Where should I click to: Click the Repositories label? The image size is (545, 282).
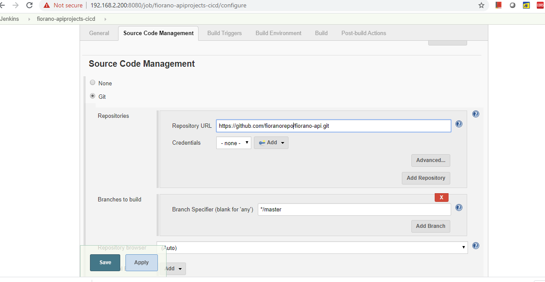tap(113, 116)
